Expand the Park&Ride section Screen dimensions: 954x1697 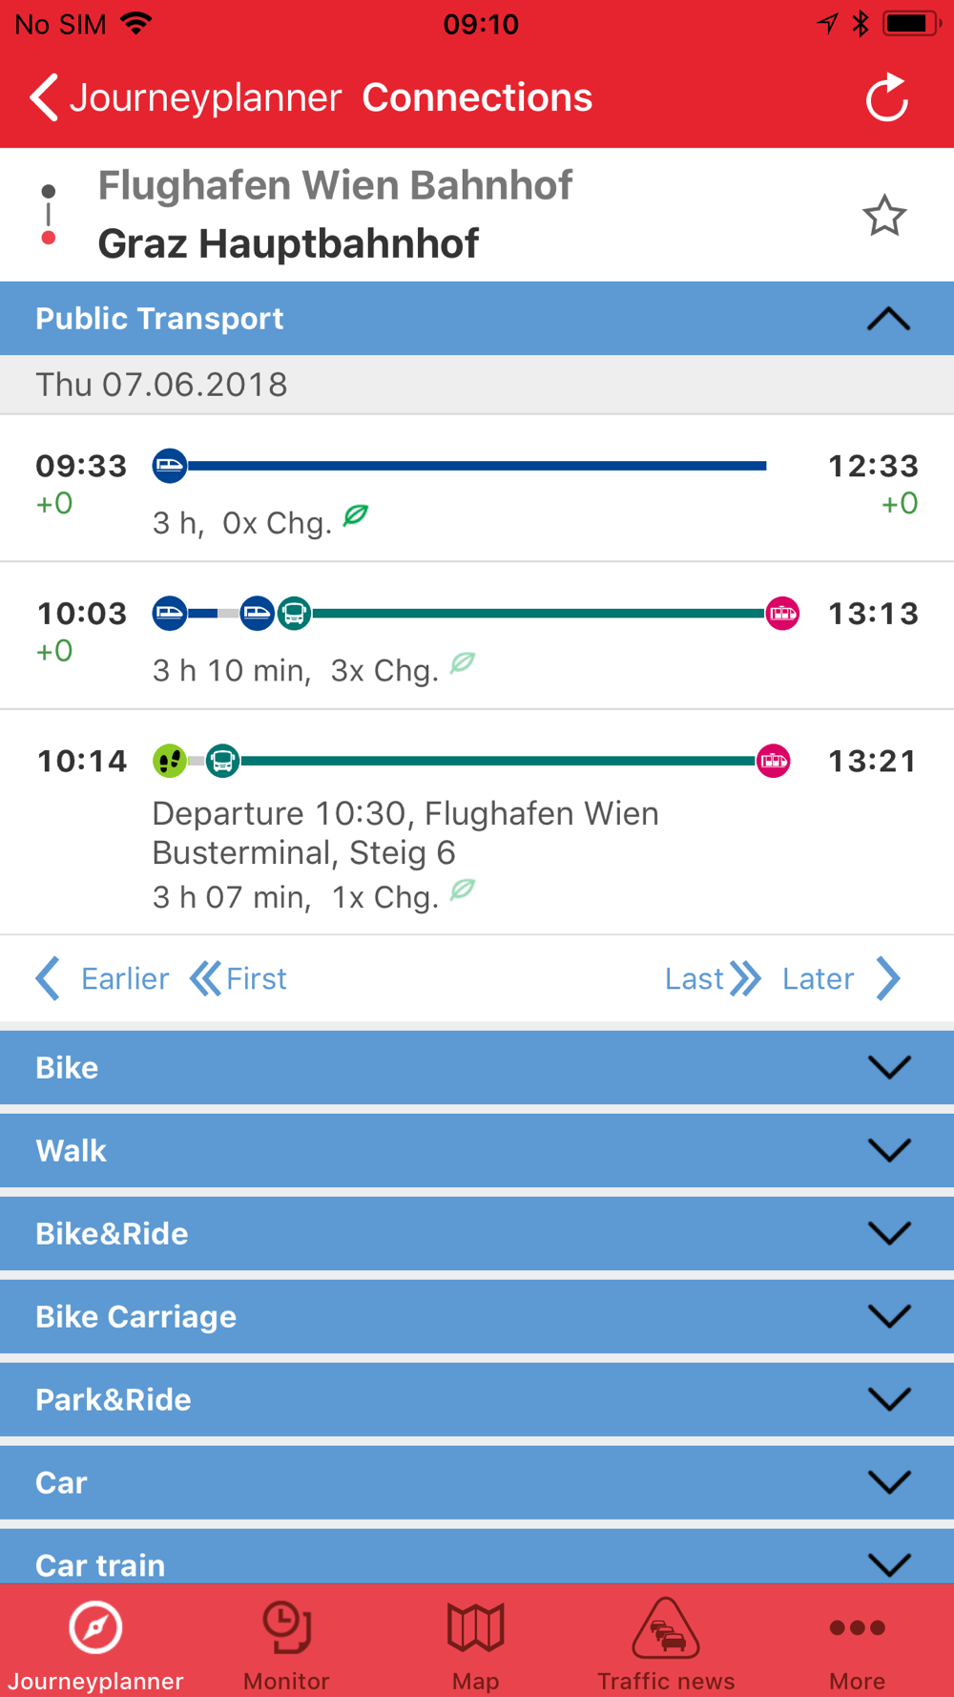477,1399
